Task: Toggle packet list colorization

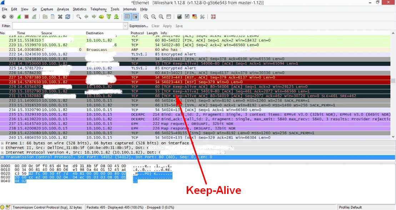Action: (127, 17)
